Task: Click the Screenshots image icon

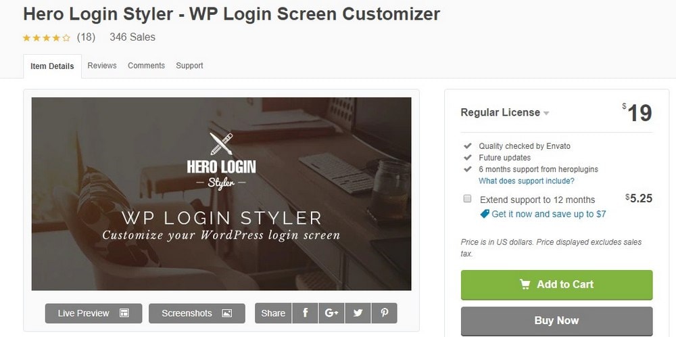Action: [226, 313]
